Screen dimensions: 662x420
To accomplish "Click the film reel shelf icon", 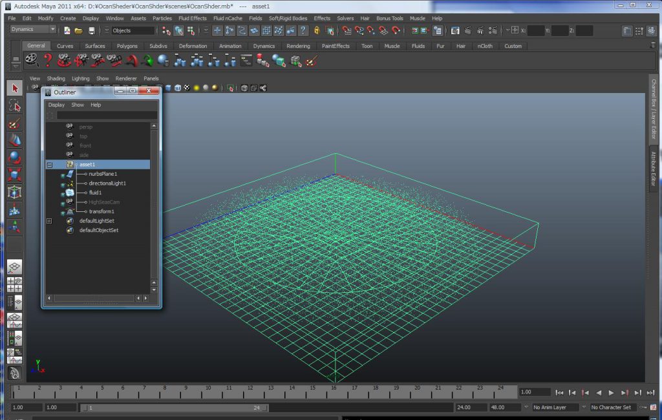I will [x=31, y=60].
